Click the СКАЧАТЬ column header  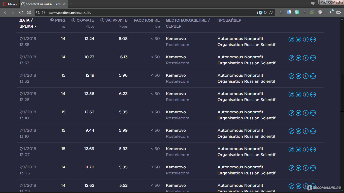[83, 20]
